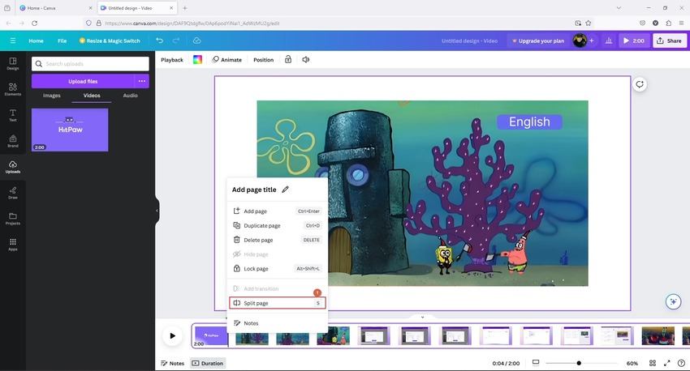Image resolution: width=690 pixels, height=371 pixels.
Task: Open the help question mark
Action: (682, 363)
